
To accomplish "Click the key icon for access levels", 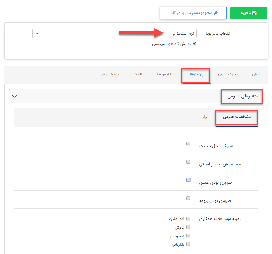I will [x=216, y=12].
